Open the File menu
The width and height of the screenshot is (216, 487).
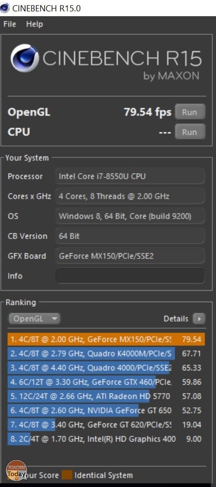(9, 24)
